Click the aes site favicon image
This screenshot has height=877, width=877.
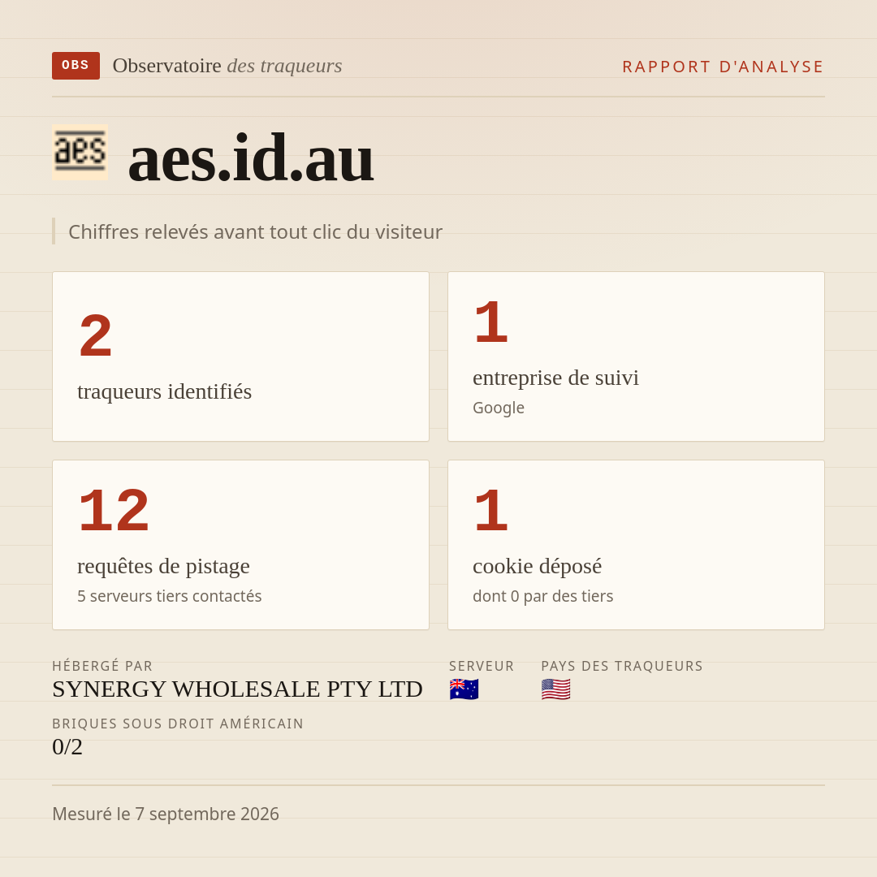(x=80, y=152)
